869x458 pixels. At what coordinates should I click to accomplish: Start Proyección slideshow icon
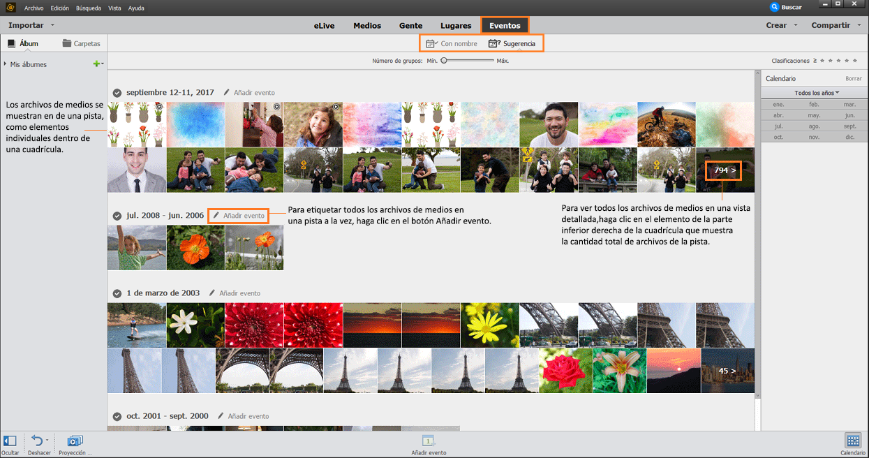(75, 441)
